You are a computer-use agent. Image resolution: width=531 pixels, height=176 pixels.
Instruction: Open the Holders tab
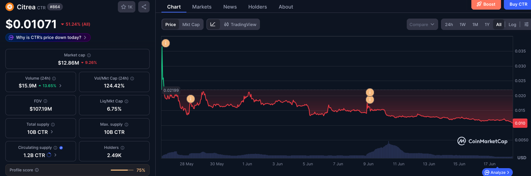[x=257, y=7]
